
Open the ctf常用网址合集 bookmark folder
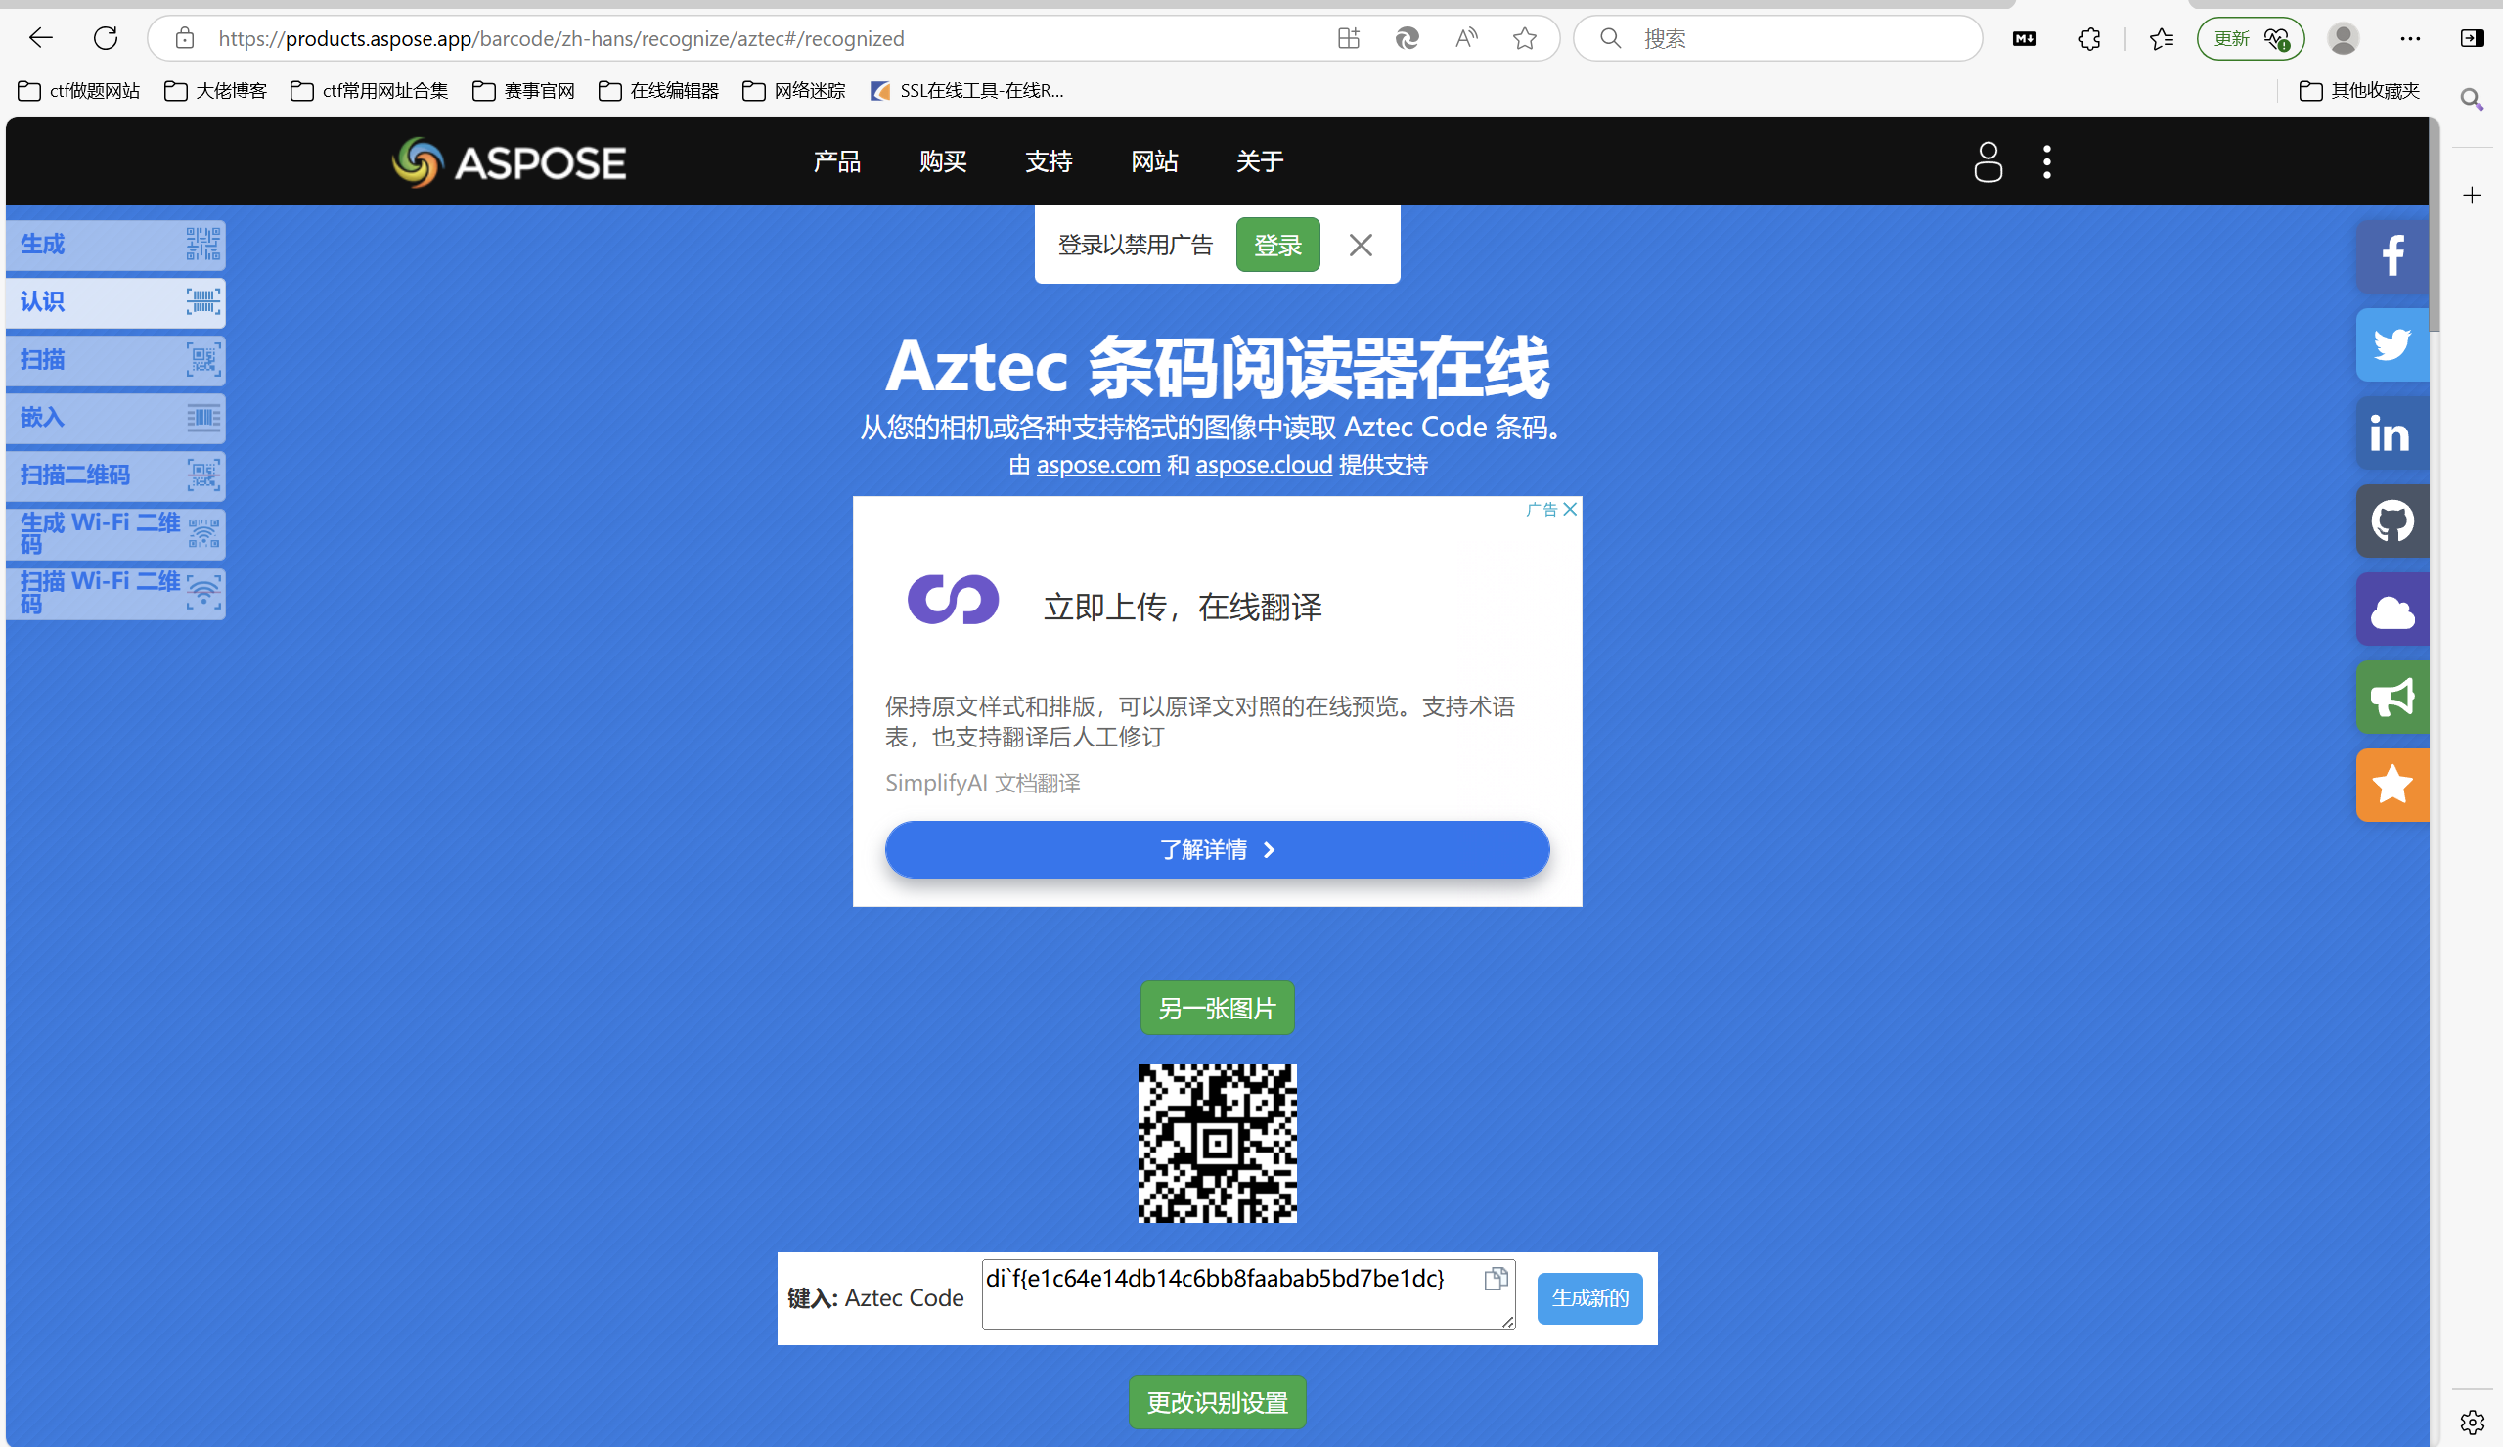coord(370,91)
